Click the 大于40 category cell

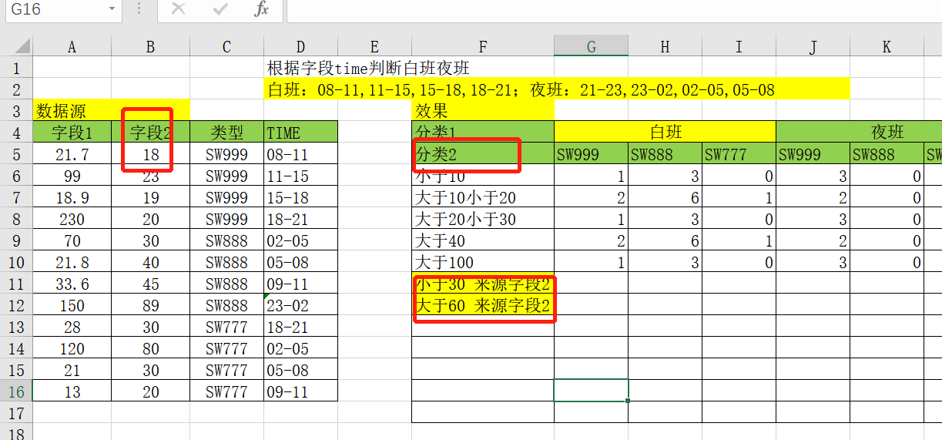point(482,240)
